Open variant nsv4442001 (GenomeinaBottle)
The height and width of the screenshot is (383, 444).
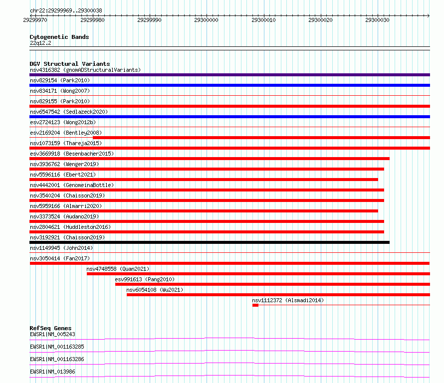(x=72, y=185)
